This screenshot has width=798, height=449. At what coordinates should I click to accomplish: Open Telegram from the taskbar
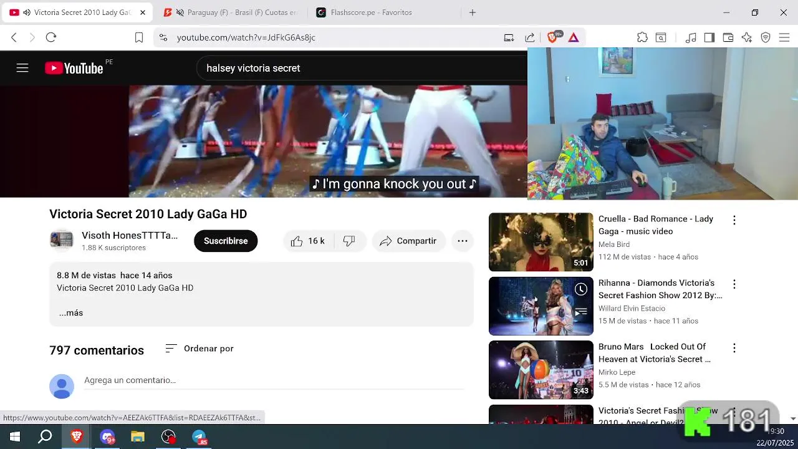tap(199, 437)
